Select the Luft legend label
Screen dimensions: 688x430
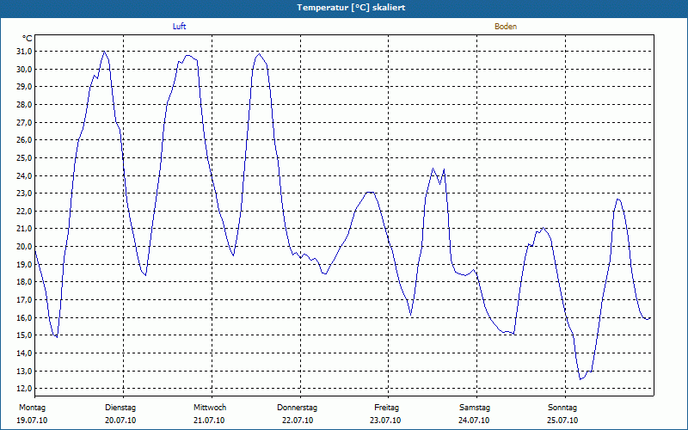click(179, 27)
